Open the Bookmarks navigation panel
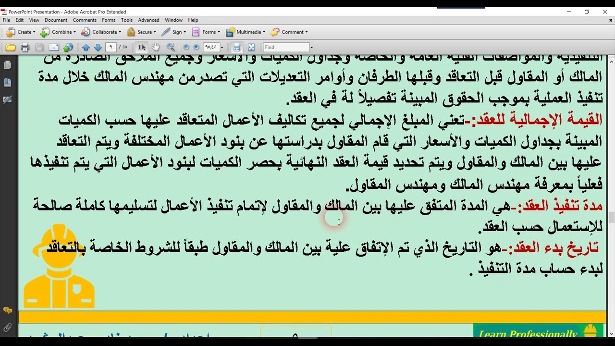615x346 pixels. 7,82
